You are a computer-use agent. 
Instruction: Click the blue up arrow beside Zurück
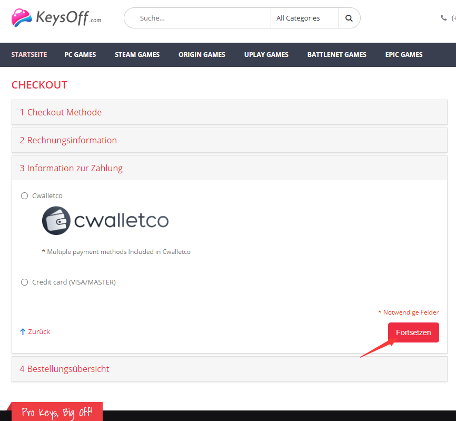click(x=23, y=331)
